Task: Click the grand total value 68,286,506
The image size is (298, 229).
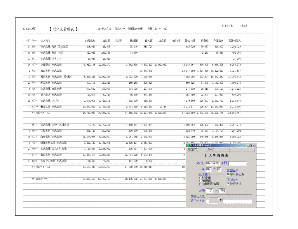Action: [89, 179]
